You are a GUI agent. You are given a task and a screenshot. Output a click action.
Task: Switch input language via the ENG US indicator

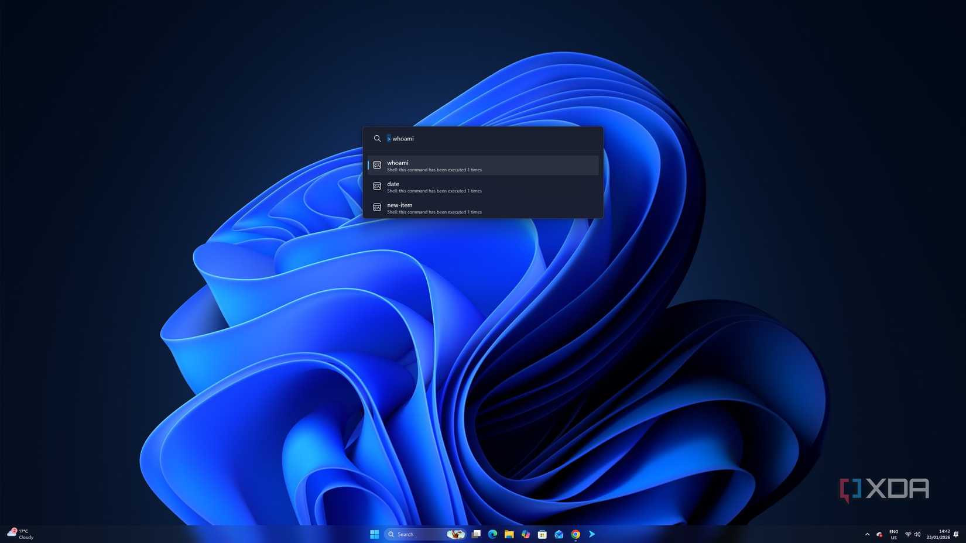[x=893, y=534]
